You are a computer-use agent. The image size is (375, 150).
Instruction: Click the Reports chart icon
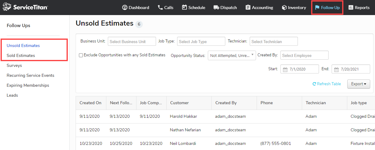[x=351, y=8]
